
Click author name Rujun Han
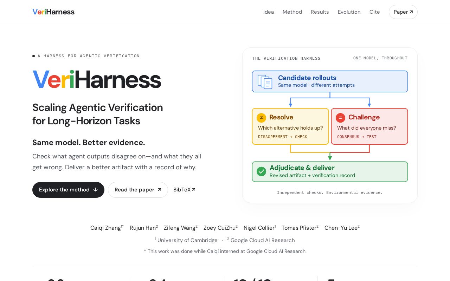tap(143, 228)
